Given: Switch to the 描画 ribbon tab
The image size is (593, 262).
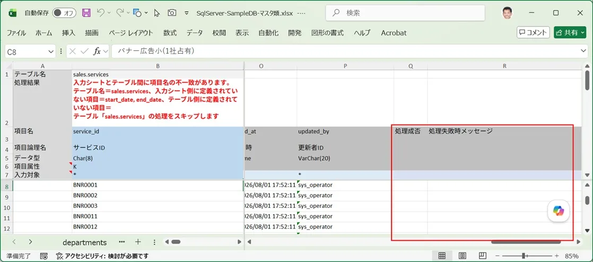Looking at the screenshot, I should tap(92, 33).
